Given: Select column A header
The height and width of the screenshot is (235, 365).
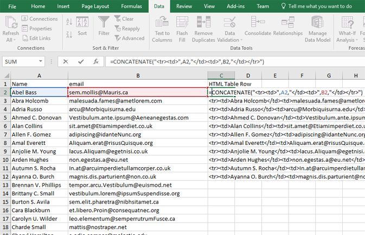Looking at the screenshot, I should (x=39, y=75).
